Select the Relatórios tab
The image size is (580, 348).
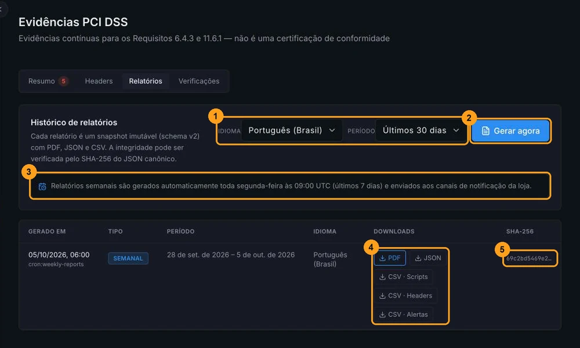(146, 81)
